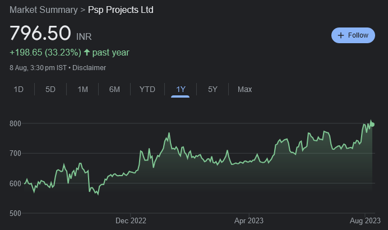
Task: Switch to the 1D time range
Action: (19, 89)
